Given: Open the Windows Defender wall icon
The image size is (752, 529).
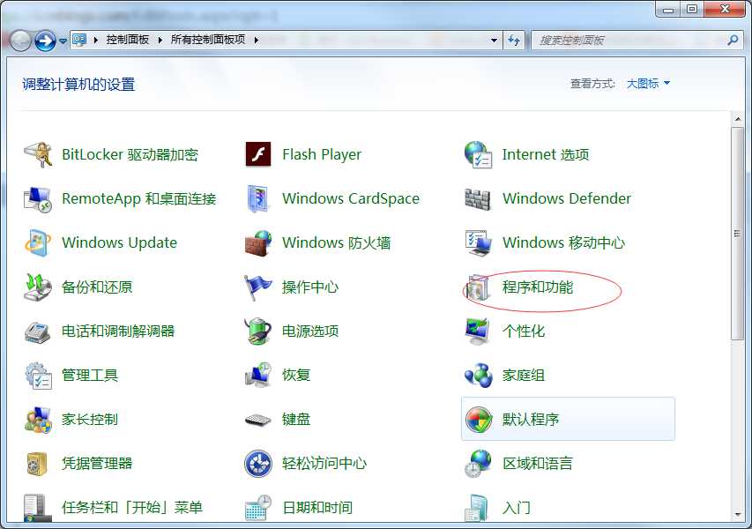Looking at the screenshot, I should 478,198.
